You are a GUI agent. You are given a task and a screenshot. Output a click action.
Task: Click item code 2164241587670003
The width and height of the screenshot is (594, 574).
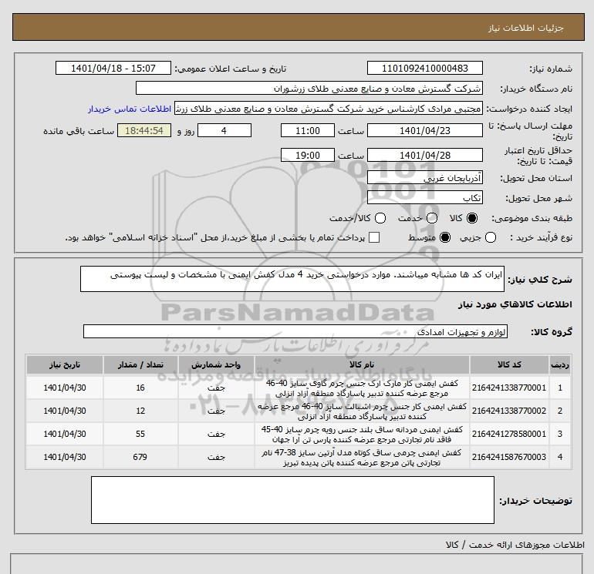click(509, 457)
